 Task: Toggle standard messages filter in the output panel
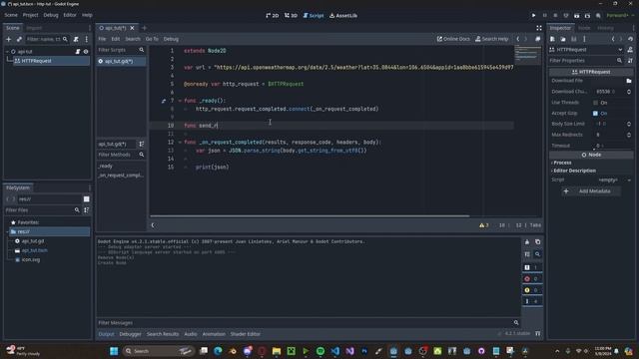[532, 268]
